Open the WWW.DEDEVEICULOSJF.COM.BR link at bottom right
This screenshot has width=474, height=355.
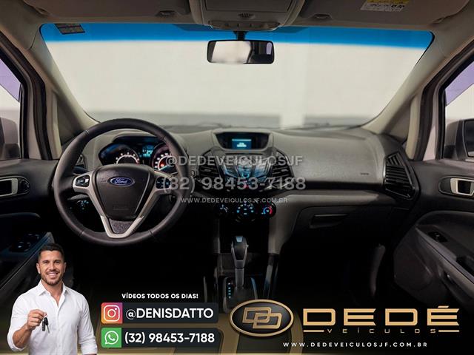(355, 345)
